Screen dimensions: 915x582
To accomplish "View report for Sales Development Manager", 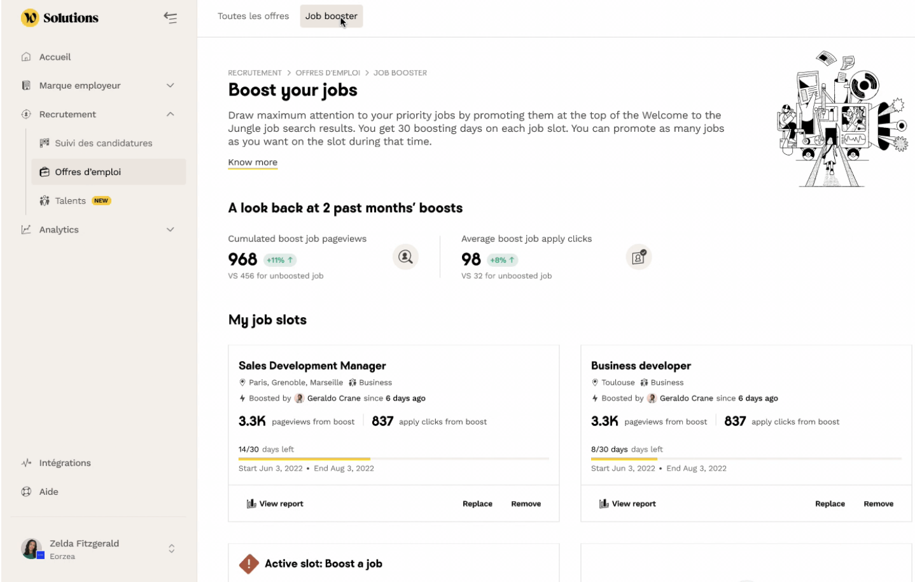I will pyautogui.click(x=275, y=504).
